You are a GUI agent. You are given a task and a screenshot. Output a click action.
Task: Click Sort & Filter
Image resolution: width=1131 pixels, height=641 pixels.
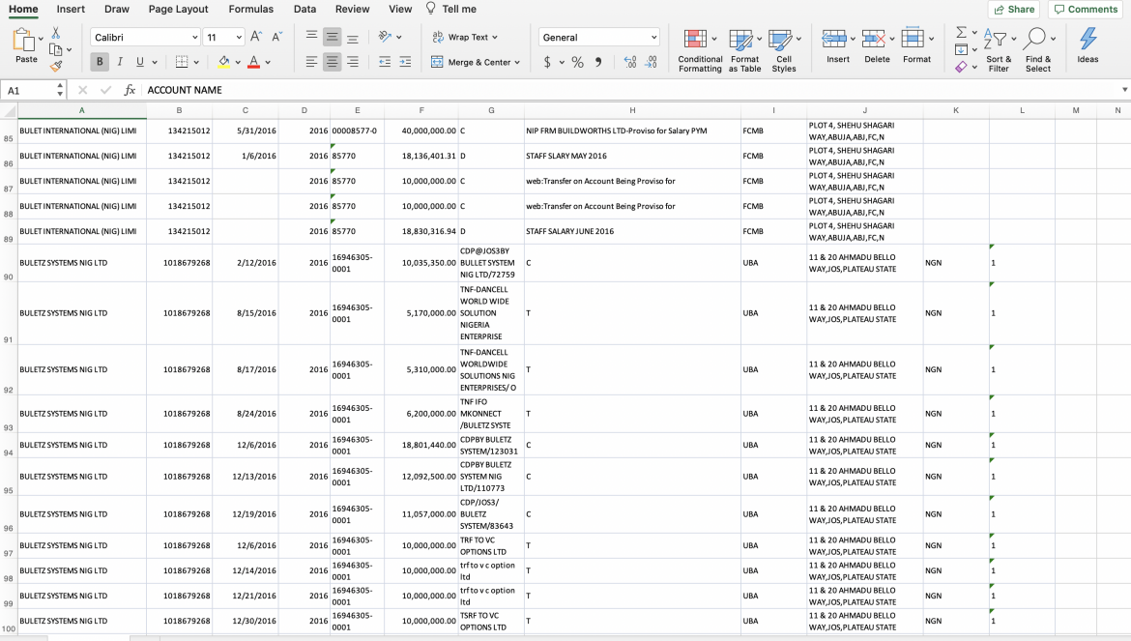coord(999,50)
